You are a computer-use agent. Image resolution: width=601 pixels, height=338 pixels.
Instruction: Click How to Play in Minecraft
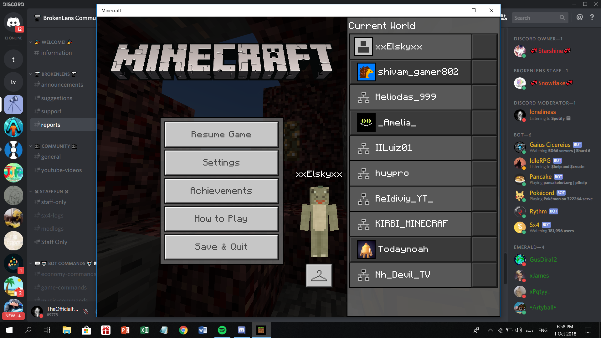tap(221, 219)
